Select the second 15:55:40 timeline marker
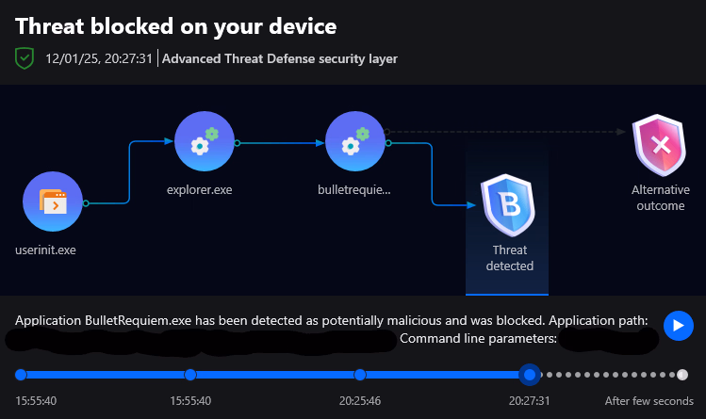 coord(190,375)
